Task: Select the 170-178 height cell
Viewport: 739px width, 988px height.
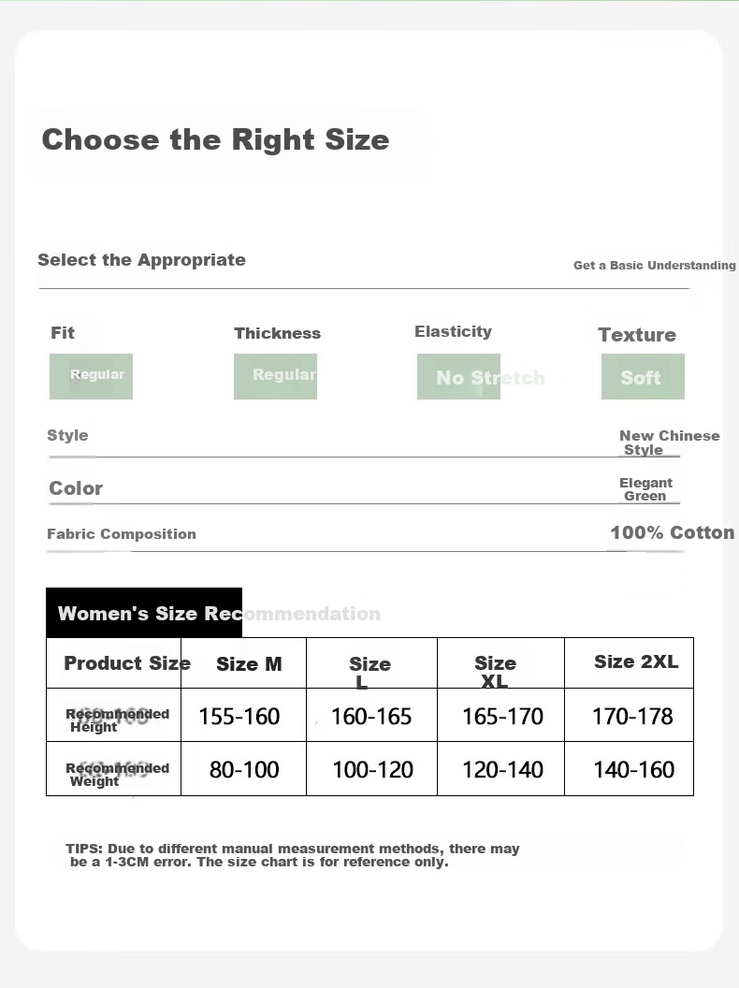Action: 630,715
